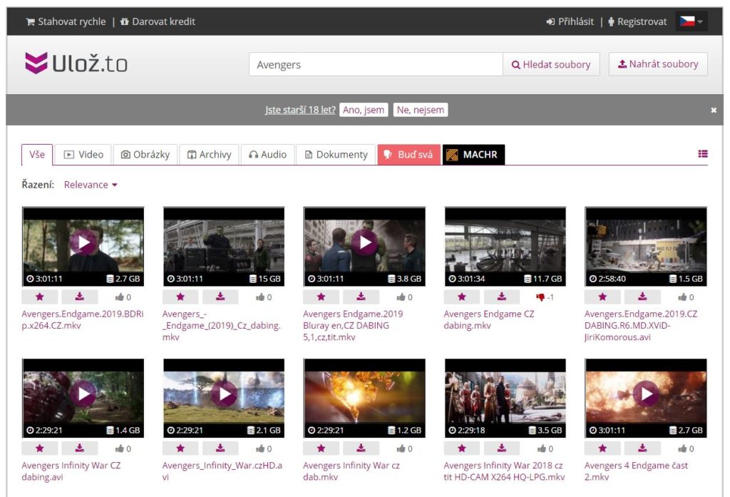
Task: Download Avengers_-_Endgame_(2019)_Cz_dabing.mkv using the download icon
Action: [x=220, y=297]
